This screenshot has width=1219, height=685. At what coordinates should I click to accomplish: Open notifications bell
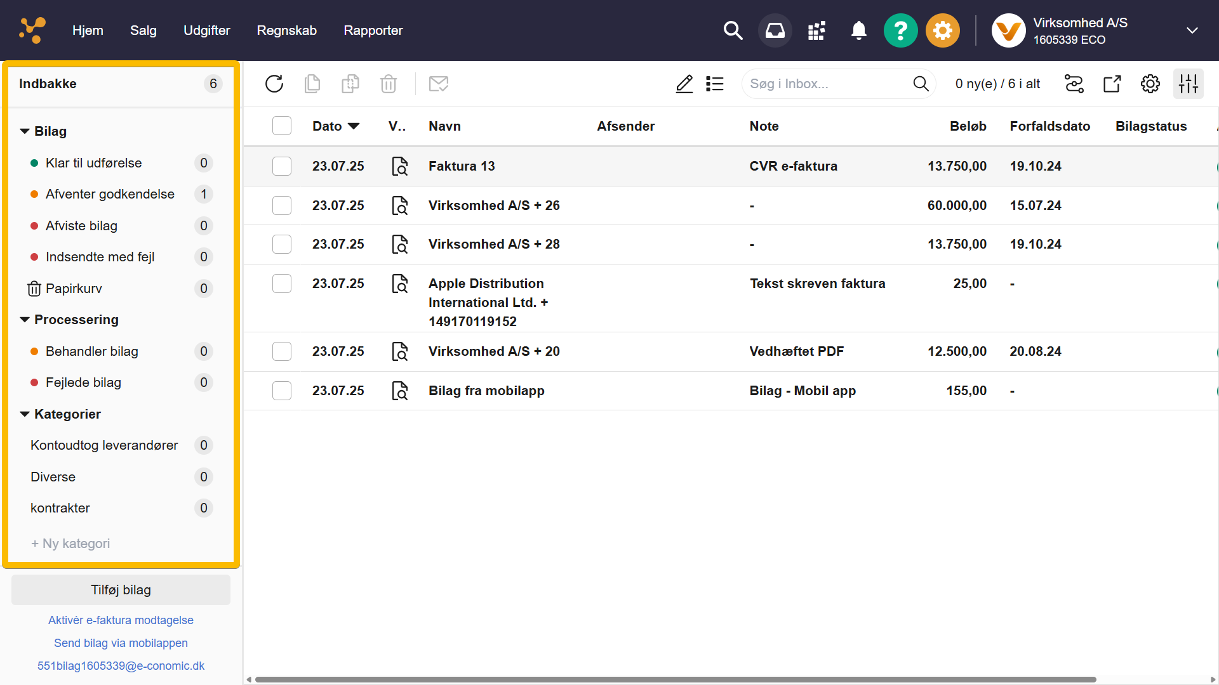pyautogui.click(x=858, y=30)
